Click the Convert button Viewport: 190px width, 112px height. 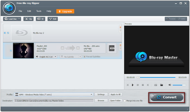pyautogui.click(x=167, y=97)
